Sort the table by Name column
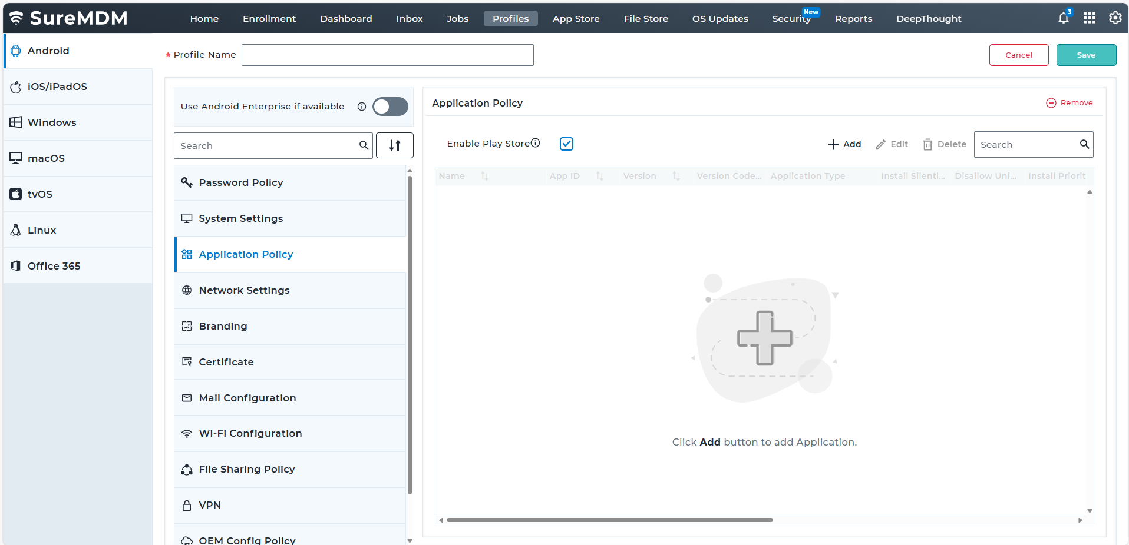This screenshot has height=545, width=1129. tap(484, 176)
